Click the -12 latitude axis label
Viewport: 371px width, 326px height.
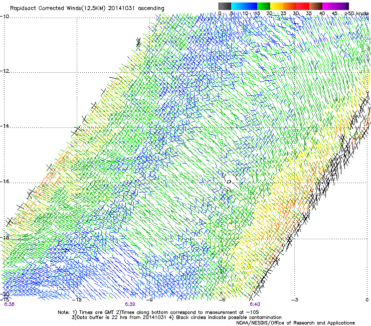[x=5, y=71]
